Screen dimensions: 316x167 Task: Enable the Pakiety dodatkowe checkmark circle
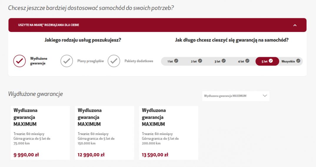tap(114, 61)
